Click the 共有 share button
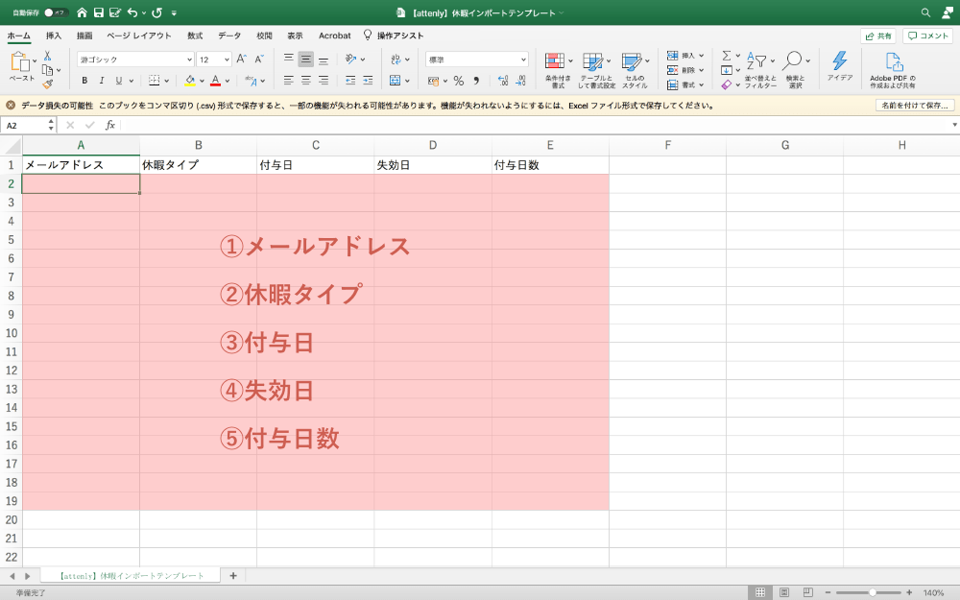This screenshot has width=960, height=600. pos(878,36)
